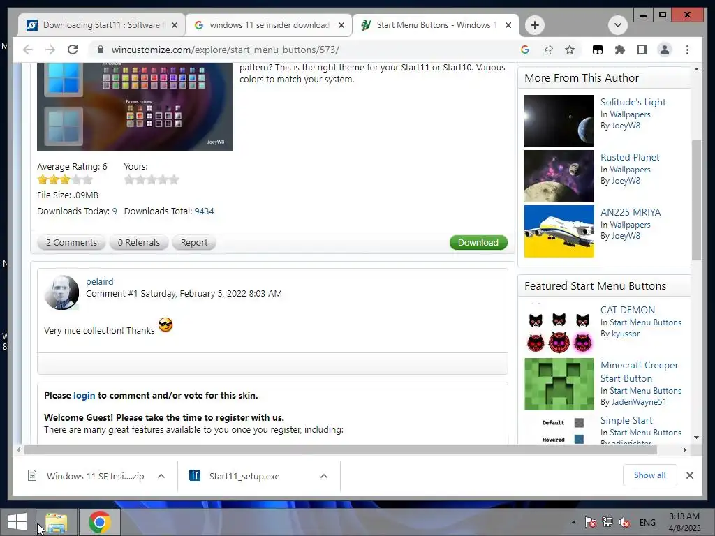Rate the skin with your stars

point(152,179)
